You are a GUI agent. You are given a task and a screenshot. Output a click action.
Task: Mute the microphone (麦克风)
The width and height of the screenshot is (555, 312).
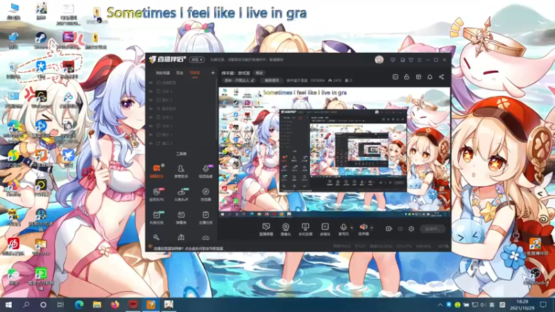click(x=343, y=229)
